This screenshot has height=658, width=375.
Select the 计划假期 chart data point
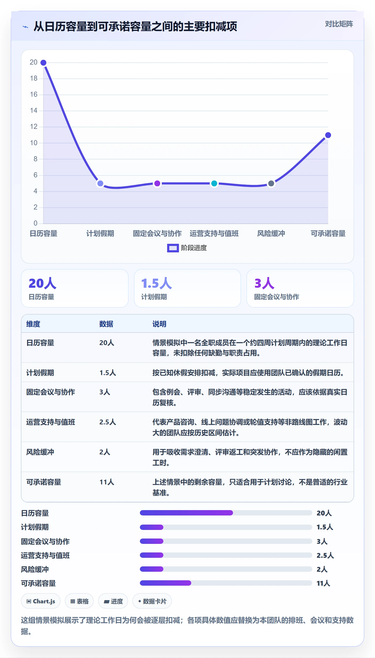tap(100, 183)
